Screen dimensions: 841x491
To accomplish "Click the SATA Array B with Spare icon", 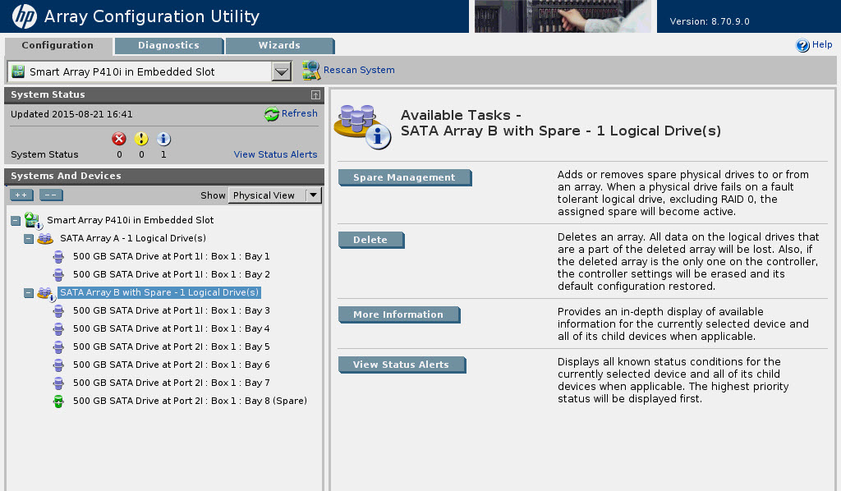I will pyautogui.click(x=46, y=293).
